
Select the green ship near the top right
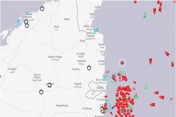tap(145, 15)
